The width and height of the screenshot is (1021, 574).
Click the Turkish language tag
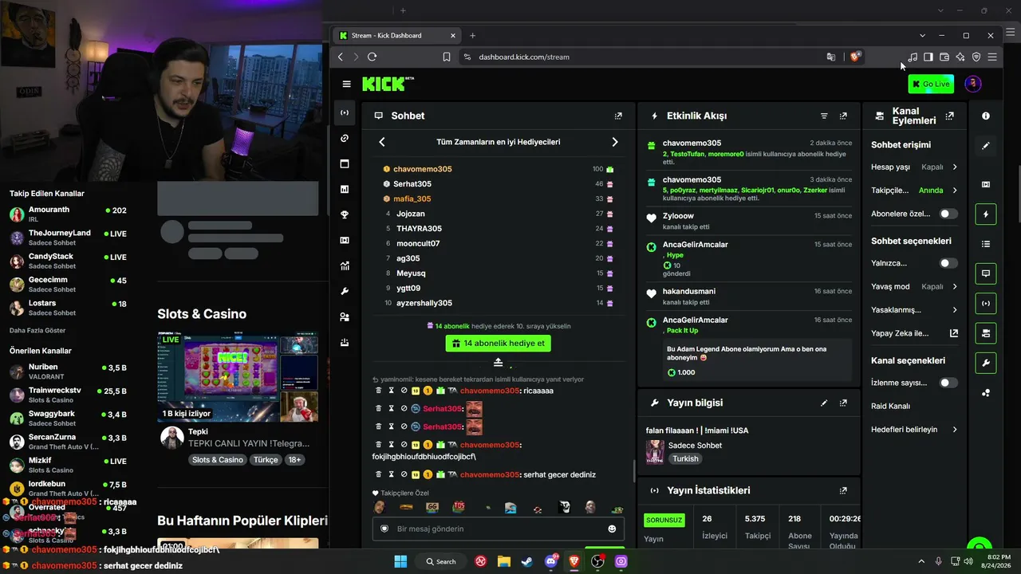coord(685,458)
